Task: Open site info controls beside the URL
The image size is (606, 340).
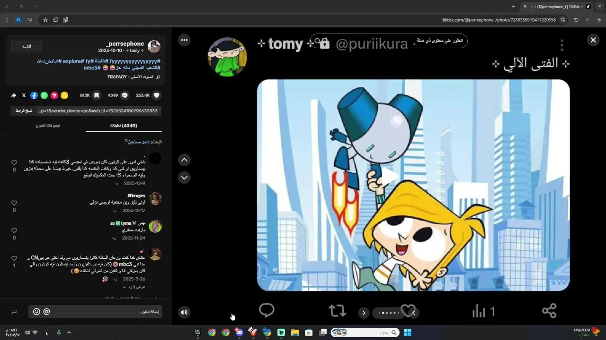Action: click(x=562, y=20)
